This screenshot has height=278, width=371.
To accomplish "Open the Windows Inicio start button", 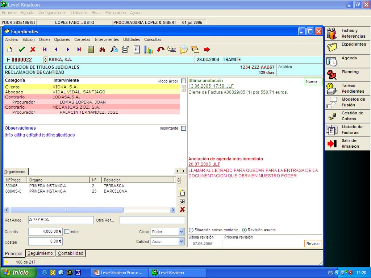I will (18, 273).
